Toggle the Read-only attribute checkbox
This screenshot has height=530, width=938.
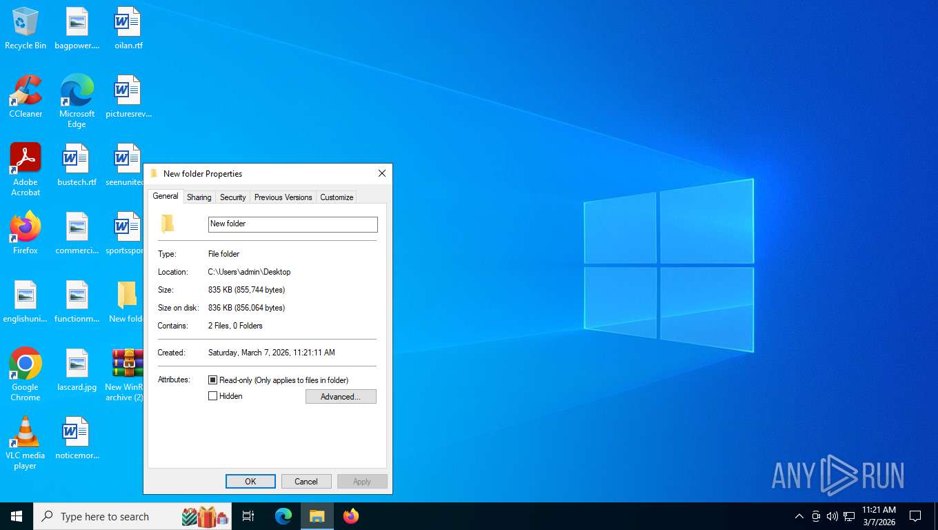(213, 380)
